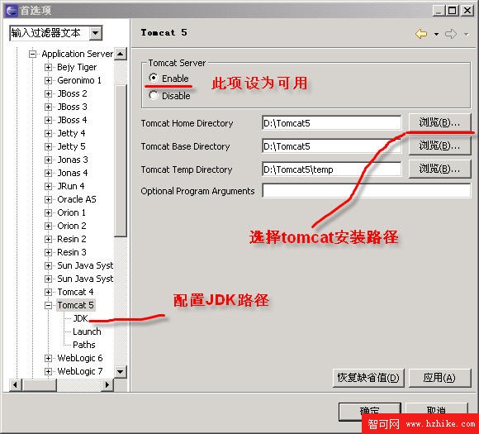Expand the Jonas 3 node
Viewport: 479px width, 434px height.
point(48,160)
